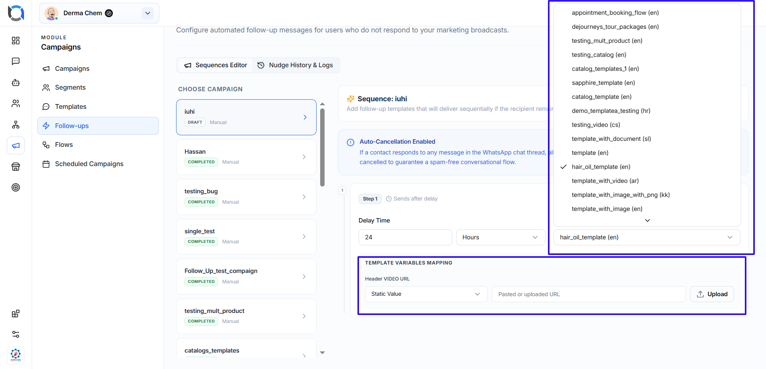Select the testing_bug campaign card
Viewport: 766px width, 369px height.
click(x=246, y=197)
